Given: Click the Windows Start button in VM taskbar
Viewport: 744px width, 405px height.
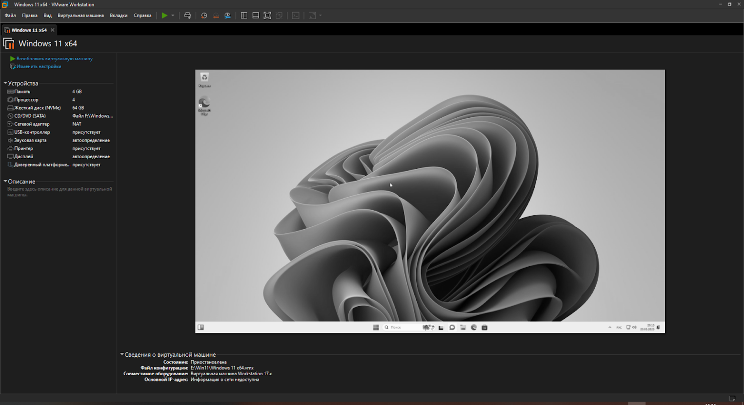Looking at the screenshot, I should click(376, 328).
